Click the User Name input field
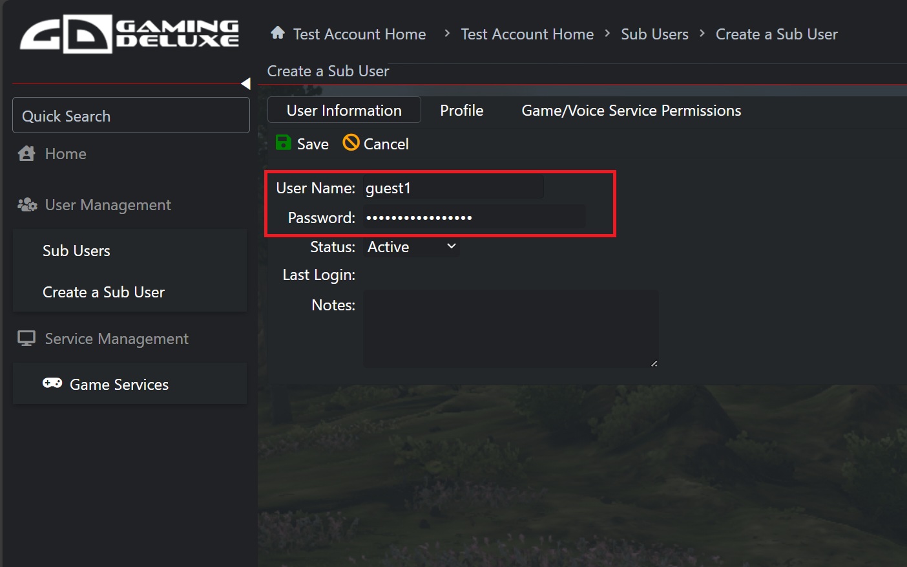 click(x=453, y=188)
